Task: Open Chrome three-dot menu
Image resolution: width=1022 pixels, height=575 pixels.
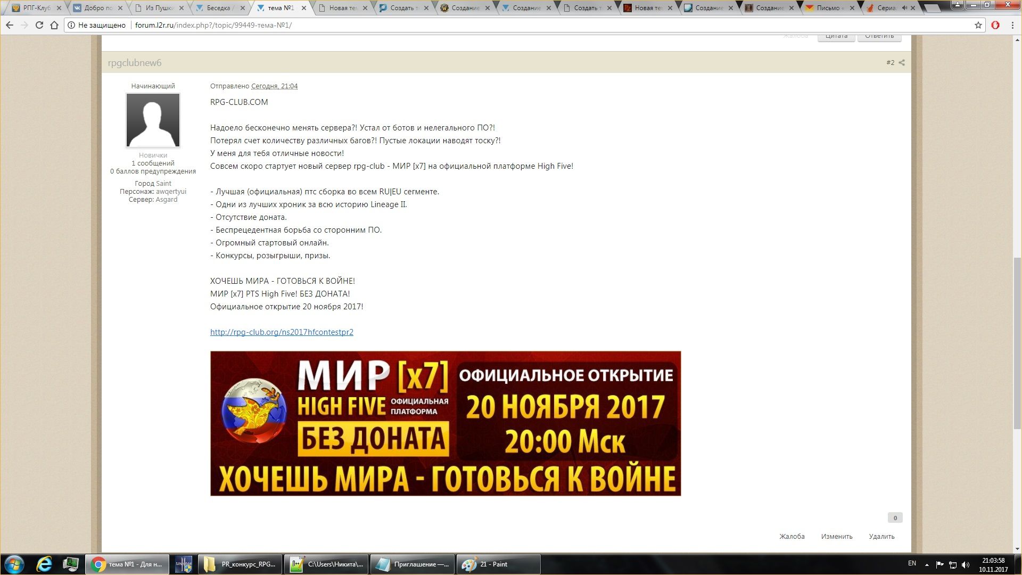Action: pyautogui.click(x=1012, y=25)
